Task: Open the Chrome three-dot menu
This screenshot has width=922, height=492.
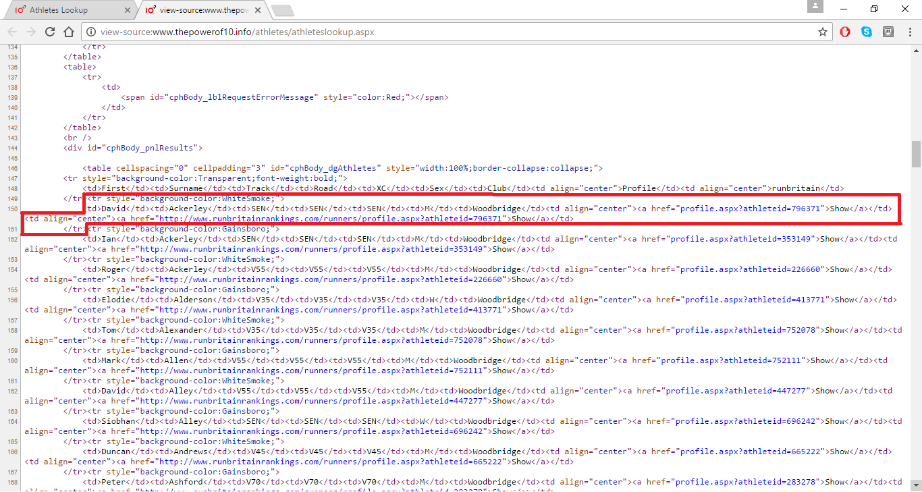Action: pyautogui.click(x=909, y=32)
